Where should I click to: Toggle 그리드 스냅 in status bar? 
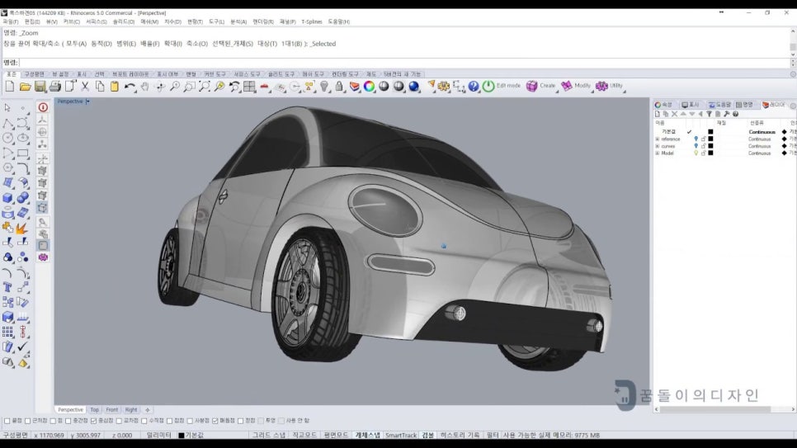tap(269, 436)
